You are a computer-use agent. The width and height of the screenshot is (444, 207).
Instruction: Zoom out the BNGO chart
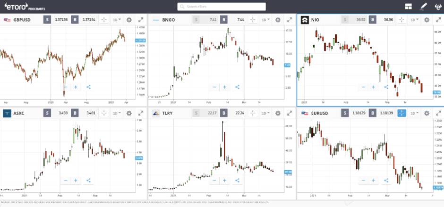click(214, 87)
